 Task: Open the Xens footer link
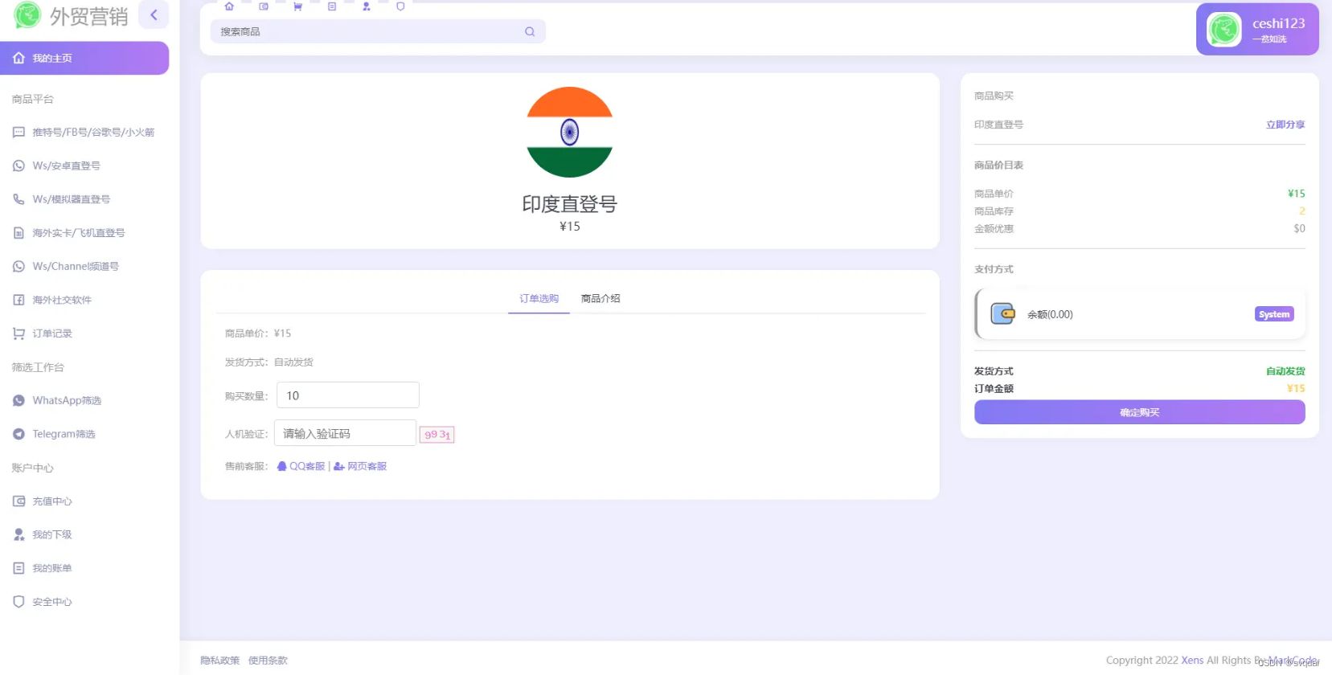[1192, 661]
